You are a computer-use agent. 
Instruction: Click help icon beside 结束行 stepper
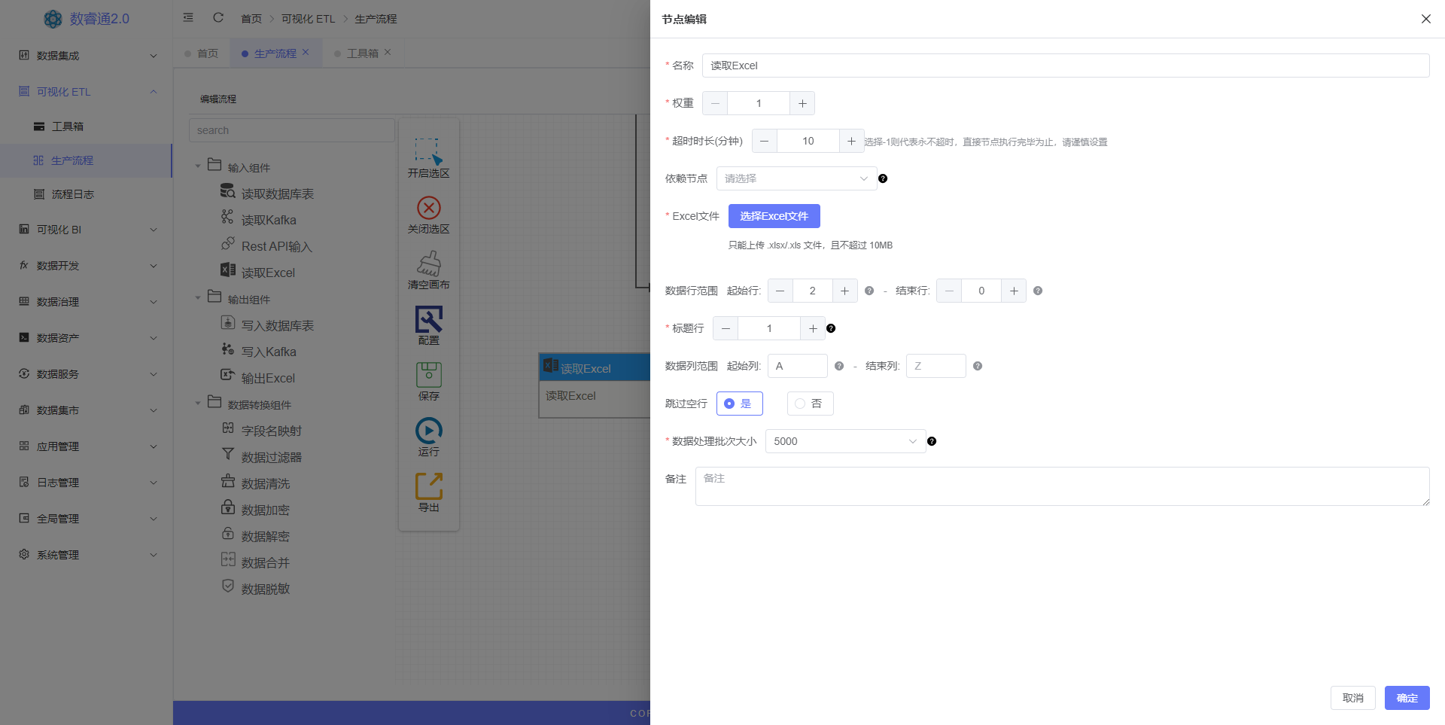(1038, 291)
